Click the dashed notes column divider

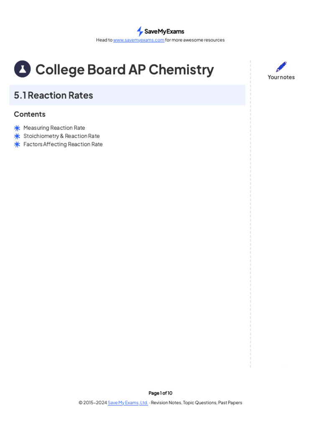tap(250, 214)
